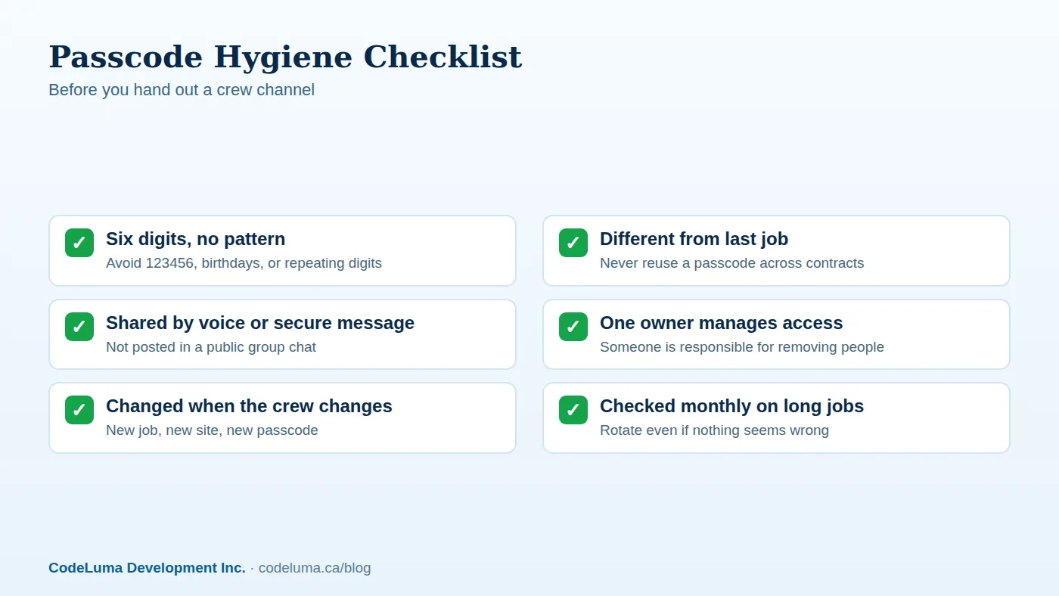Select the 'Different from last job' heading
Image resolution: width=1059 pixels, height=596 pixels.
pyautogui.click(x=694, y=239)
